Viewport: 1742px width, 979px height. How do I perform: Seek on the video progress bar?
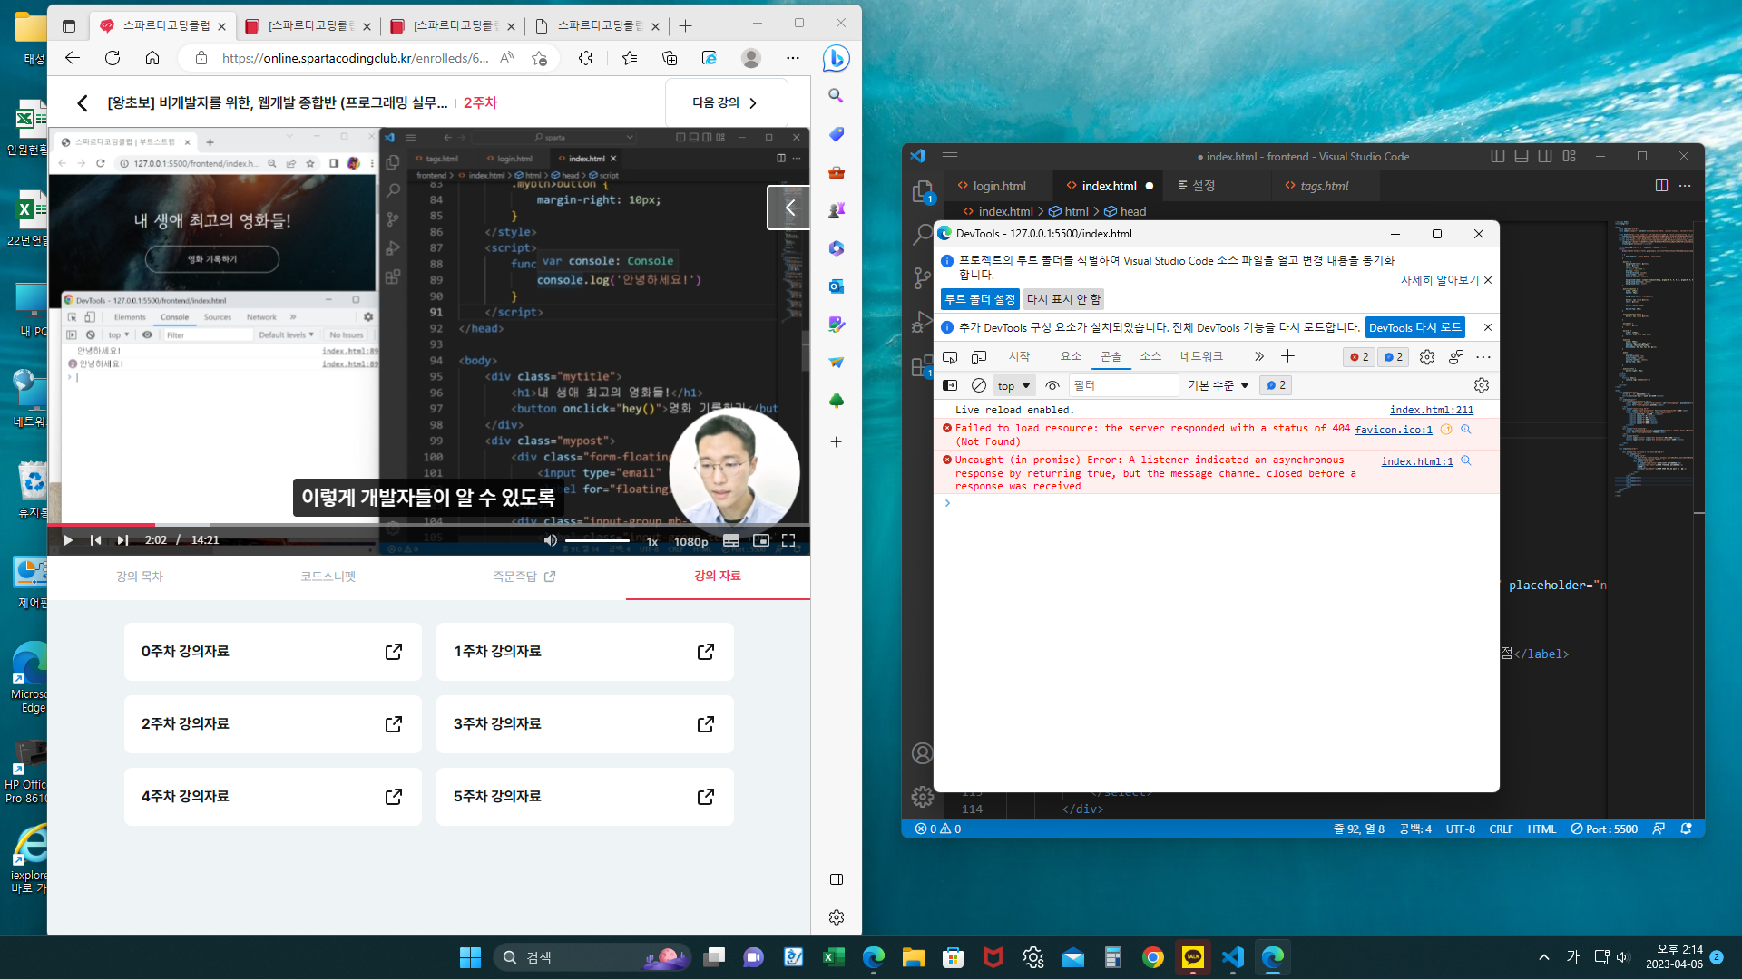(428, 524)
